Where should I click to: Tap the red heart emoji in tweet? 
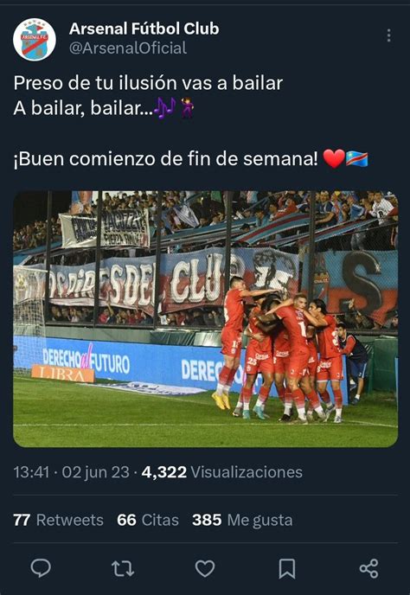click(334, 158)
